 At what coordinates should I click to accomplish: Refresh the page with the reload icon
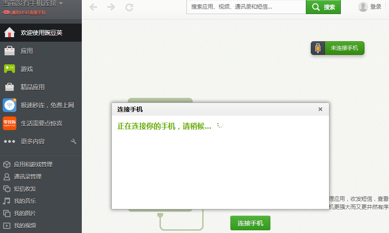point(129,7)
